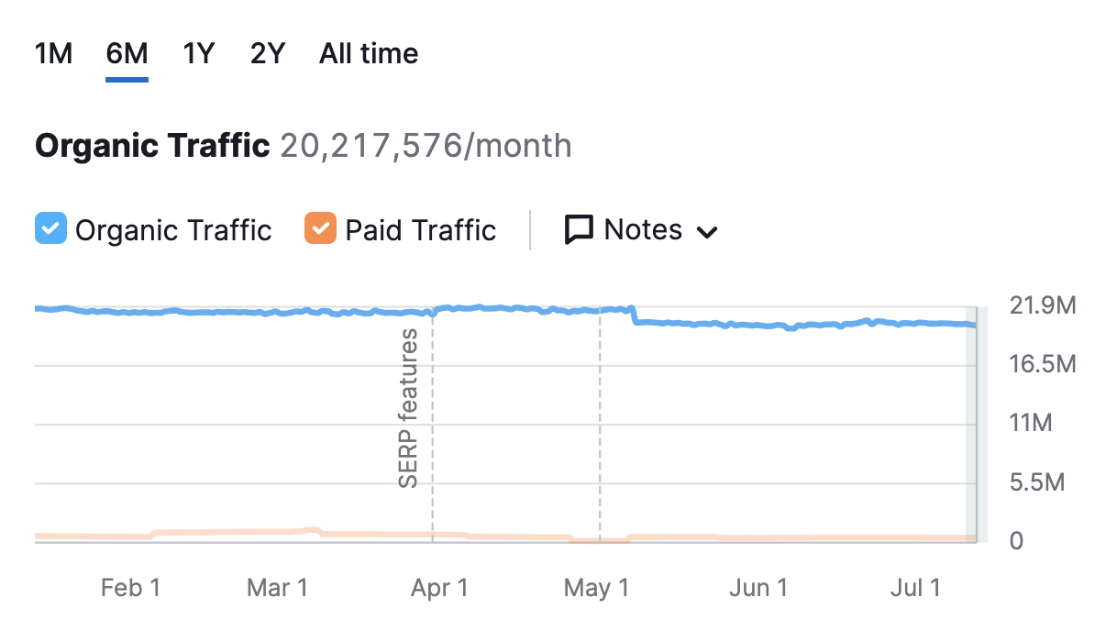Switch to the 1Y time range tab
This screenshot has height=631, width=1117.
point(198,53)
